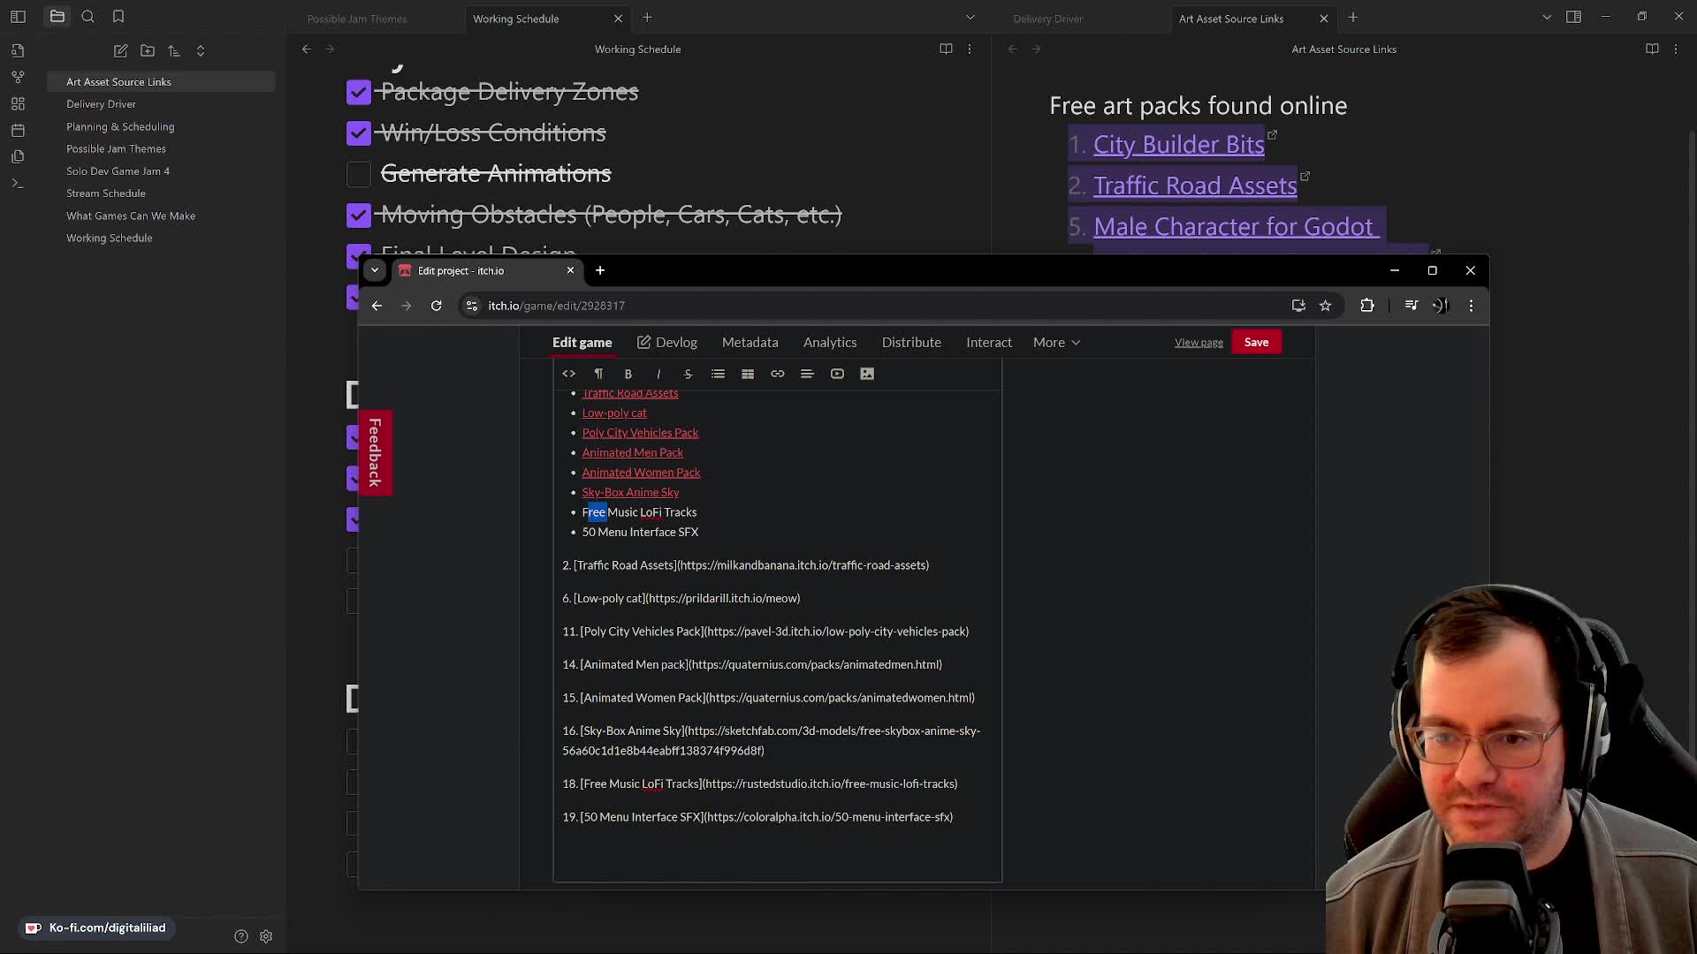This screenshot has height=954, width=1697.
Task: Click the red Save button
Action: (1256, 343)
